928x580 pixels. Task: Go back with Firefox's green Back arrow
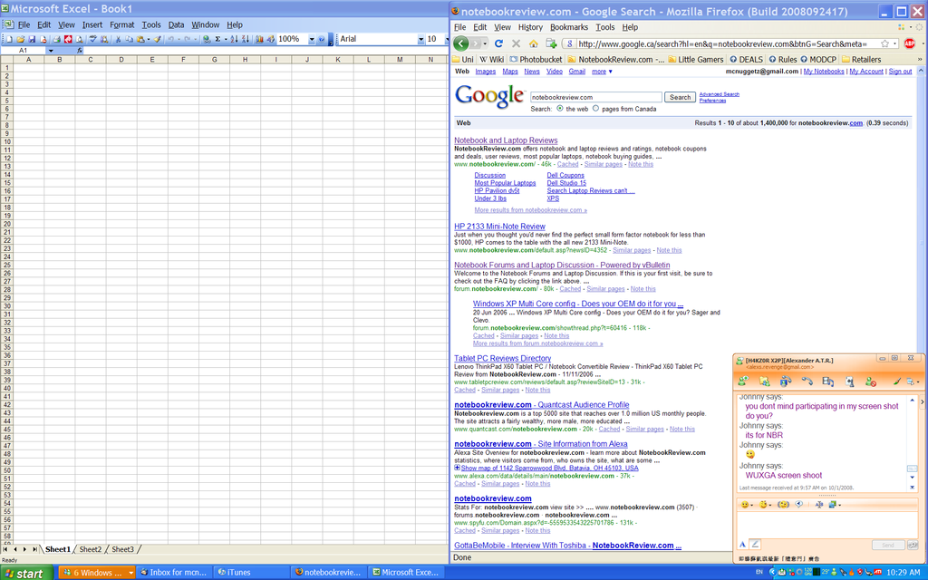coord(461,43)
